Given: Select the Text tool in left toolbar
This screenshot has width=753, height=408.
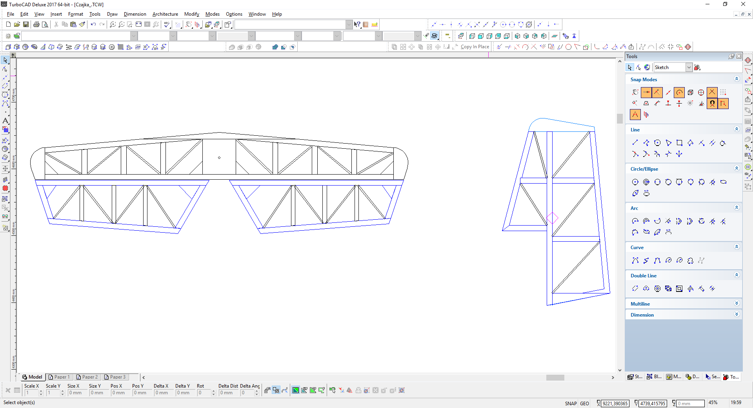Looking at the screenshot, I should tap(5, 121).
